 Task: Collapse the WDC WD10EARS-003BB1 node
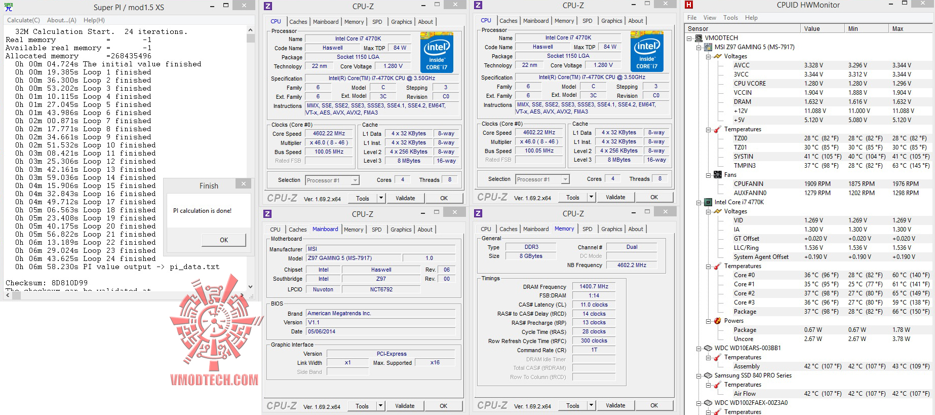coord(699,349)
